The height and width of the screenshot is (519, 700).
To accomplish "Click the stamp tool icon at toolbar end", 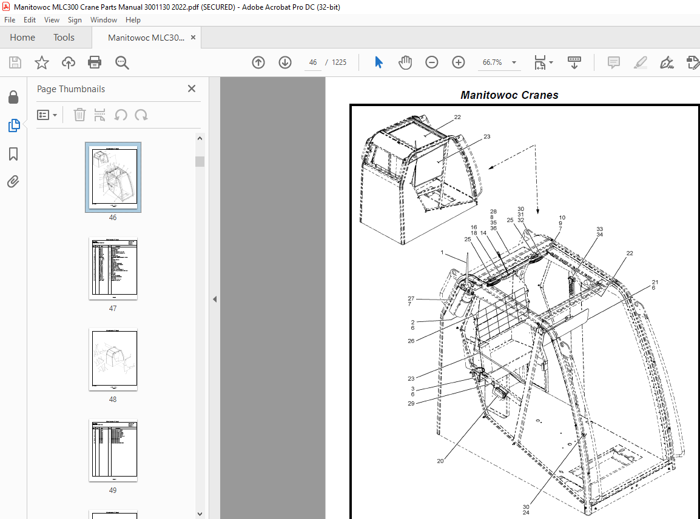I will pos(693,62).
